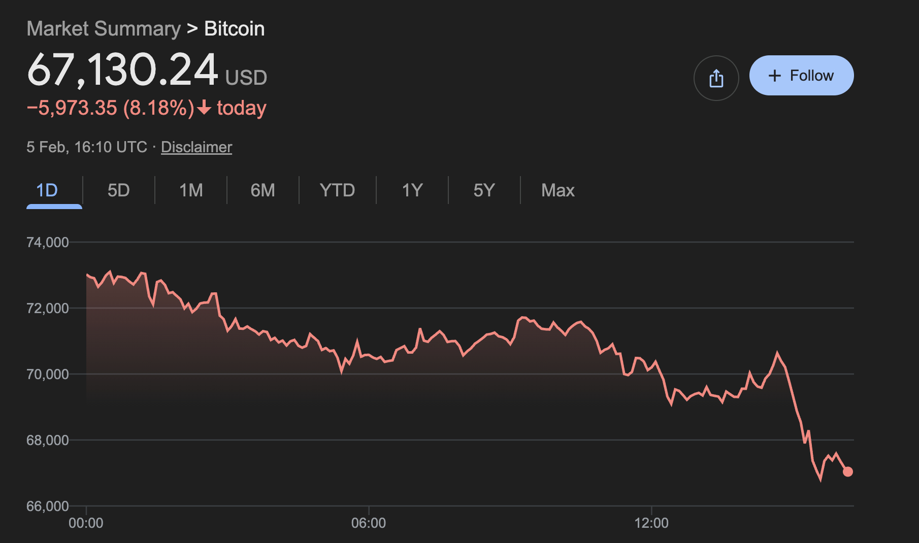This screenshot has height=543, width=919.
Task: Click the 74,000 price axis label
Action: (x=47, y=242)
